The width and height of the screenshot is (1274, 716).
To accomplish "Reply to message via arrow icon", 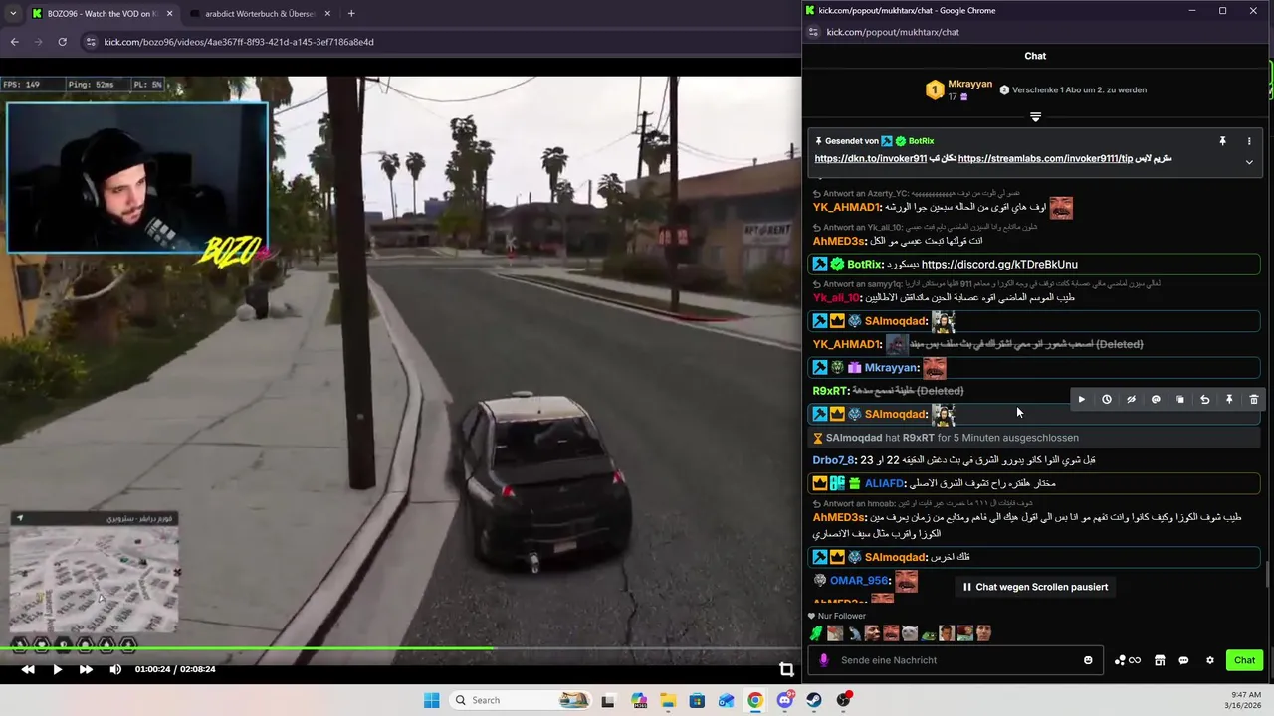I will tap(1204, 399).
